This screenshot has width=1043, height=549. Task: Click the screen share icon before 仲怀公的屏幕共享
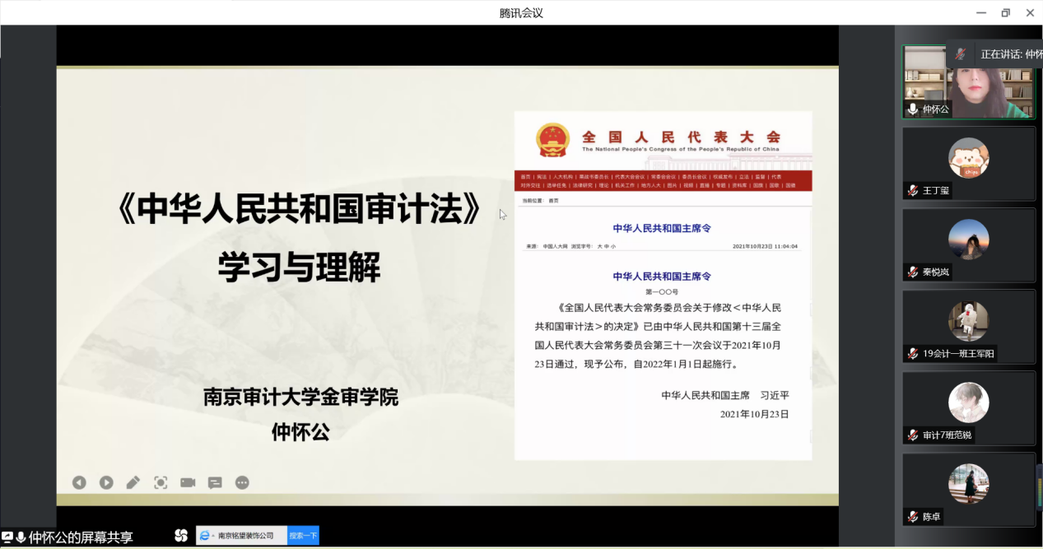point(7,537)
